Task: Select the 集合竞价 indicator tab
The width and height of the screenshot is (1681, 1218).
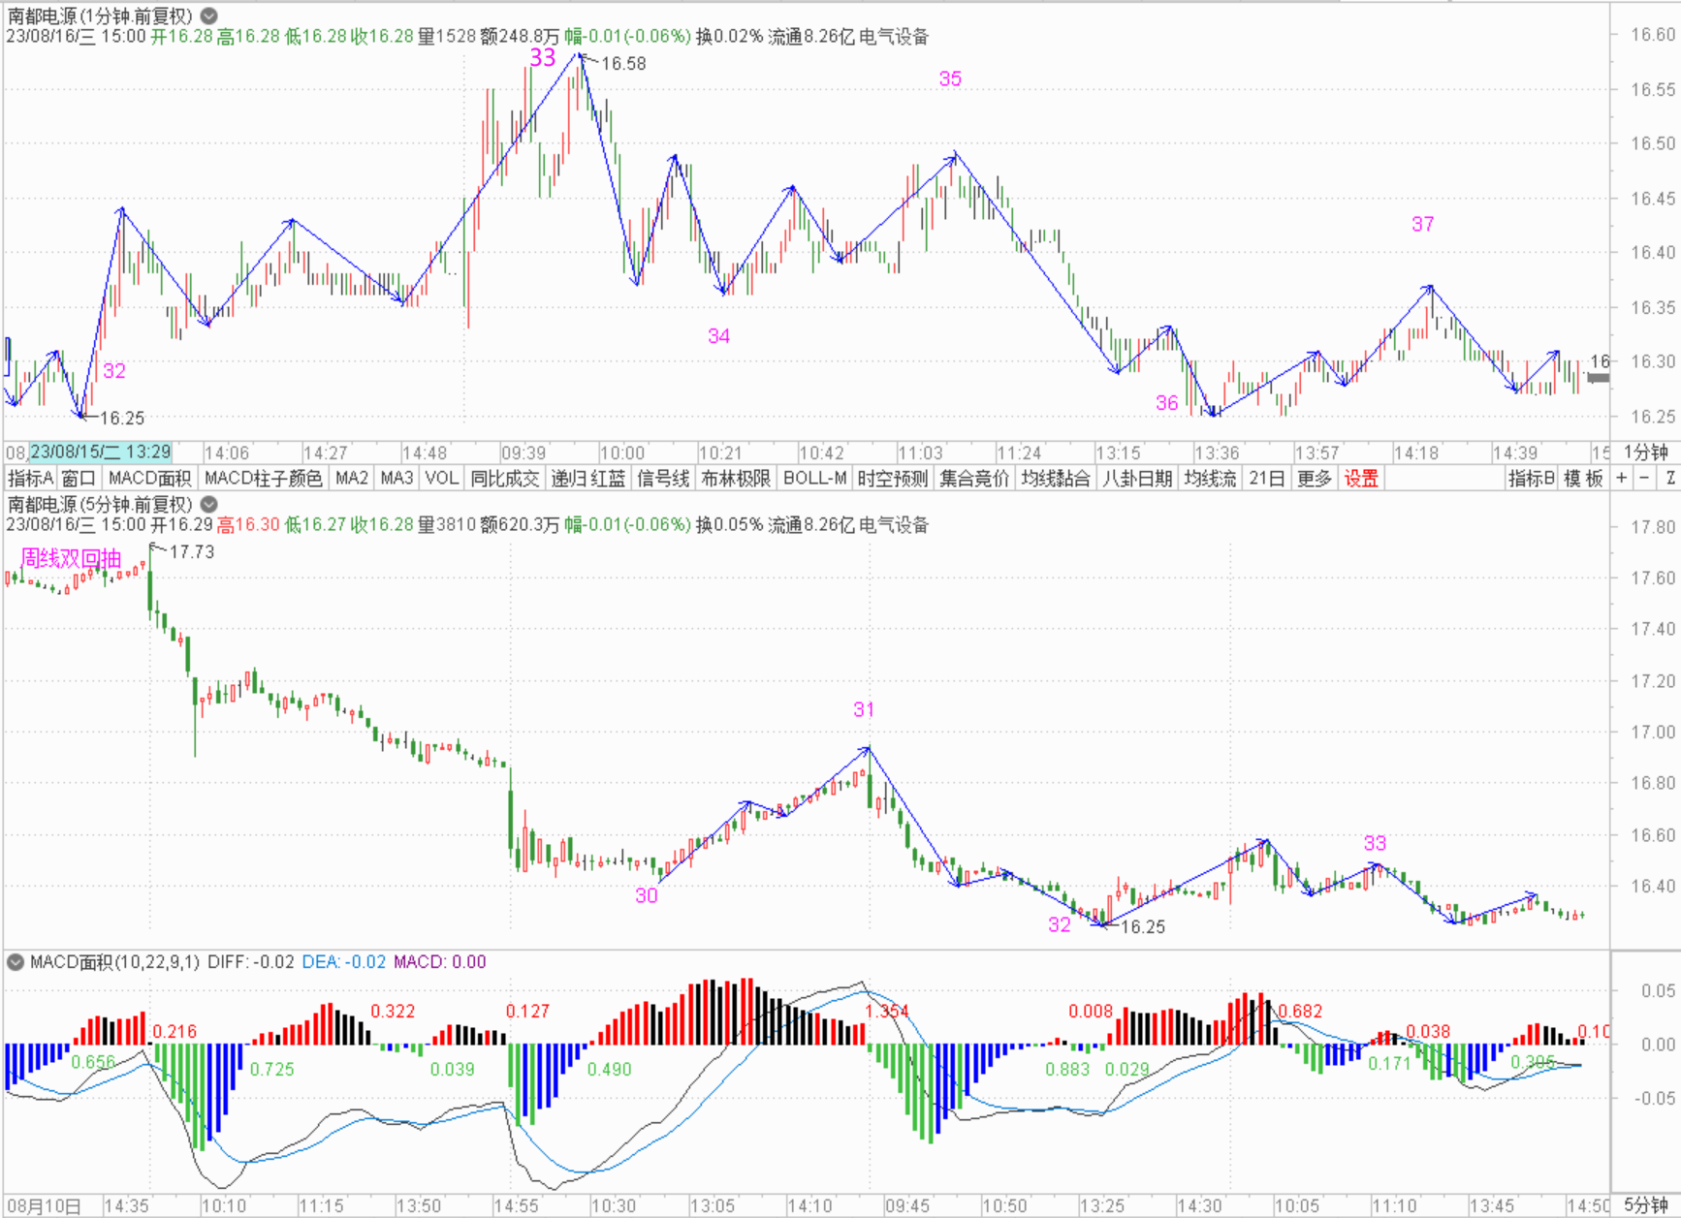Action: coord(974,478)
